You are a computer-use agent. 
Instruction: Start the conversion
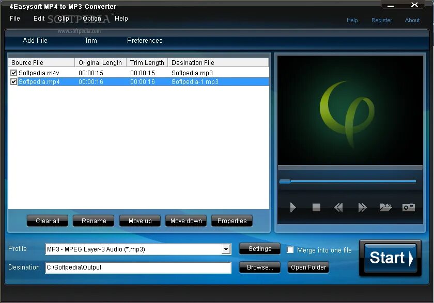(391, 258)
